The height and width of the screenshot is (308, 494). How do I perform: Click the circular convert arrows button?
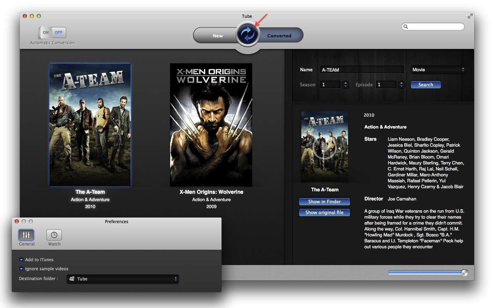(248, 34)
